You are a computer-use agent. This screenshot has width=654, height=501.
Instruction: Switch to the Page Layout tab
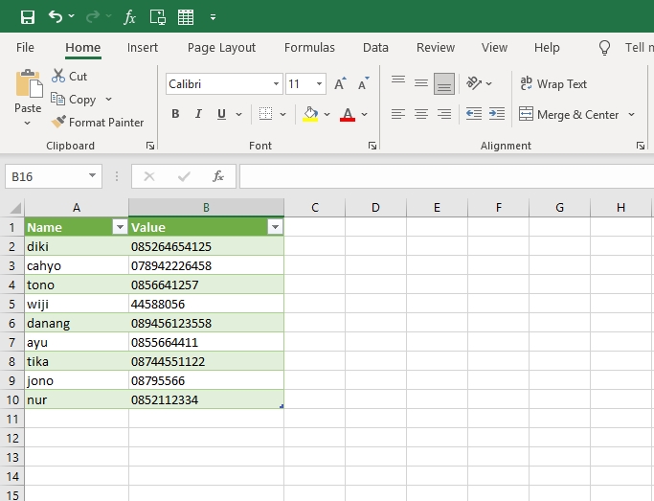tap(221, 48)
